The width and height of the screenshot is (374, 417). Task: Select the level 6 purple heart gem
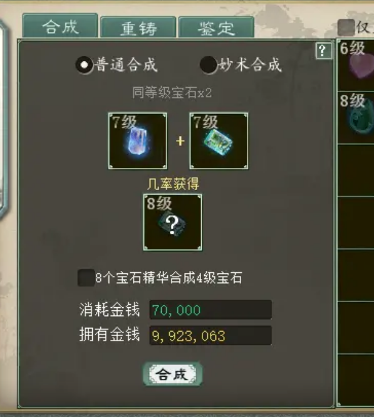356,65
